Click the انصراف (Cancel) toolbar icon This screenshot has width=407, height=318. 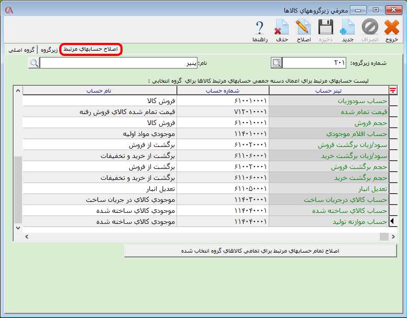point(370,30)
